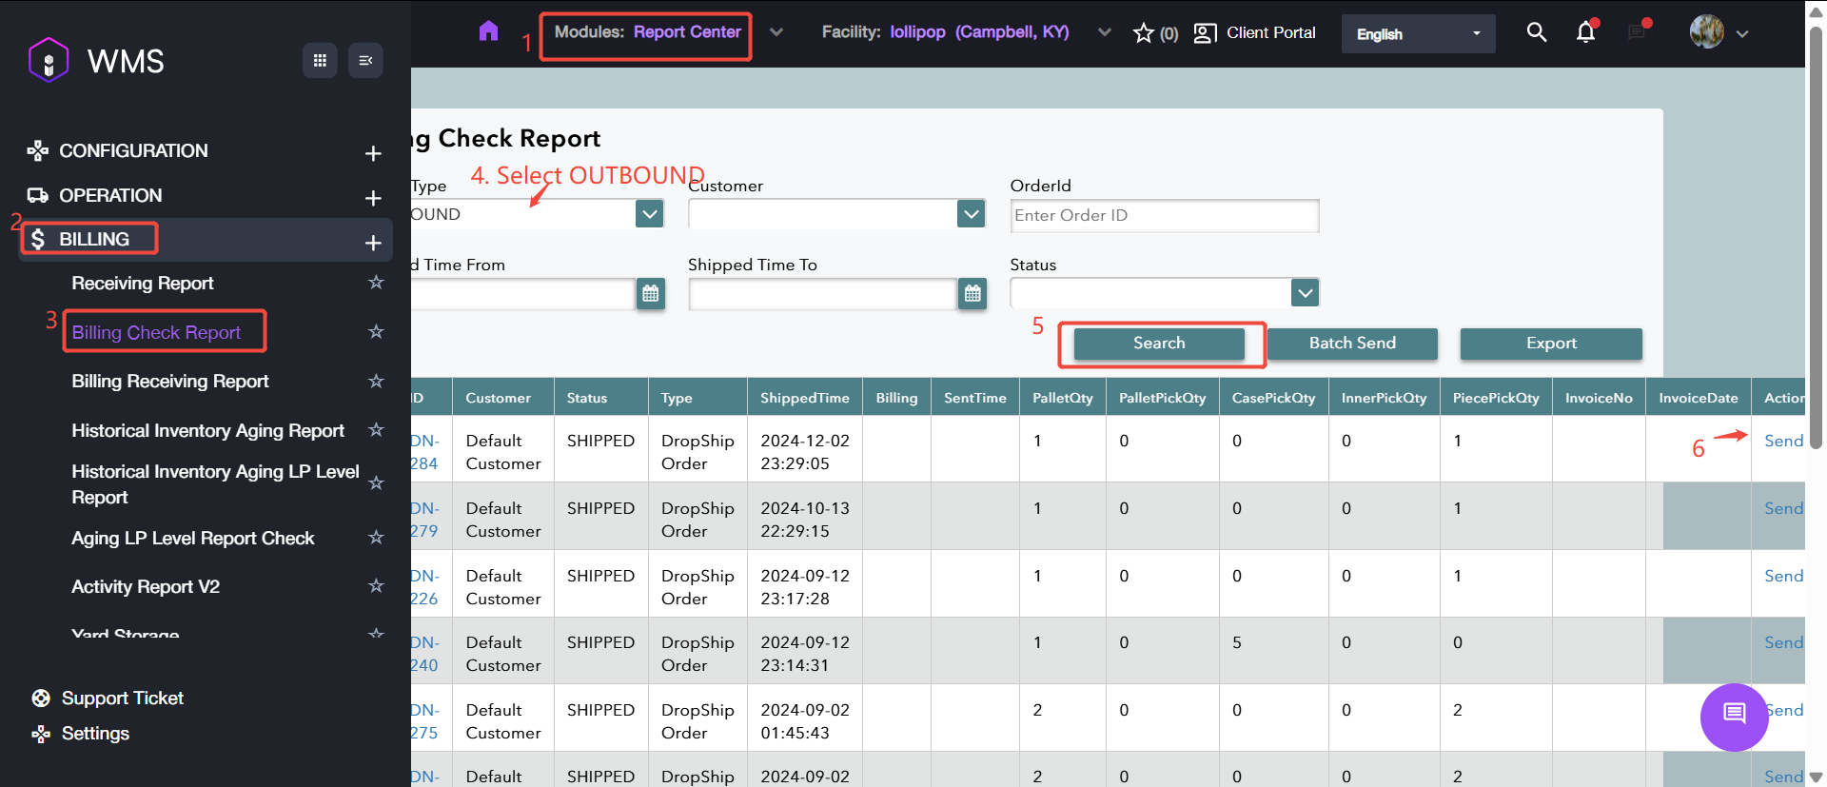
Task: Open the purple chat bubble widget
Action: point(1734,717)
